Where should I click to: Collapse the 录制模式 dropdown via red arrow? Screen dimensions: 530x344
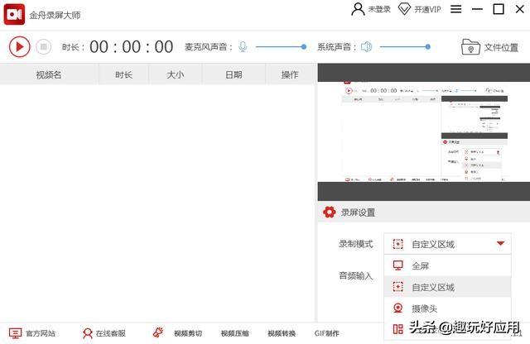pos(500,243)
